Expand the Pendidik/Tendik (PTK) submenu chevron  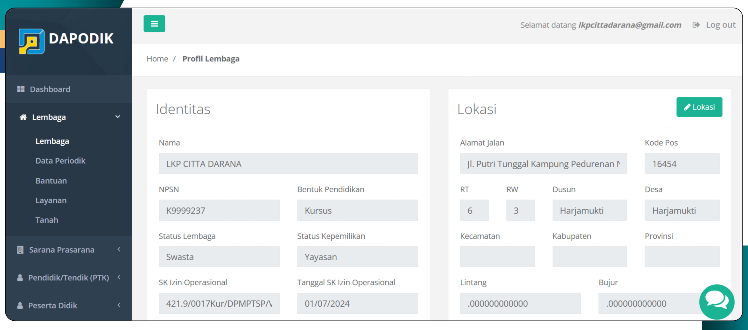coord(119,277)
